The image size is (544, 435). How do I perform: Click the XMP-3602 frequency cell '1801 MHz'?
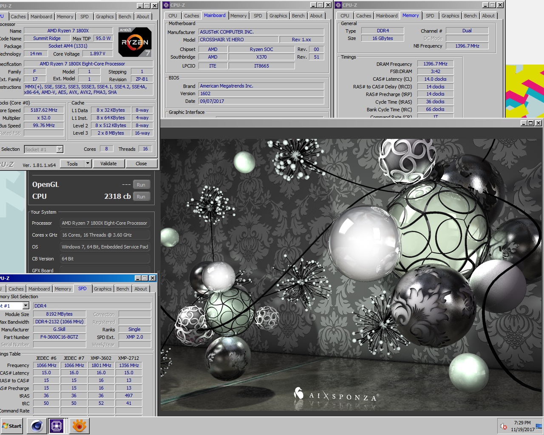pos(101,365)
